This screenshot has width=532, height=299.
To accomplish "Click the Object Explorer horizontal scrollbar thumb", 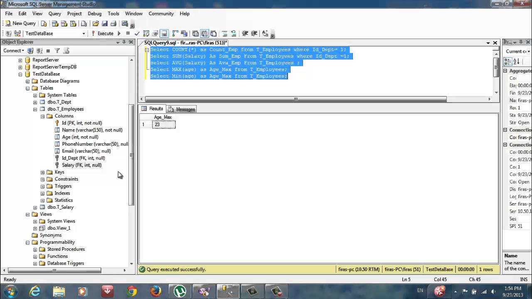I will 54,270.
